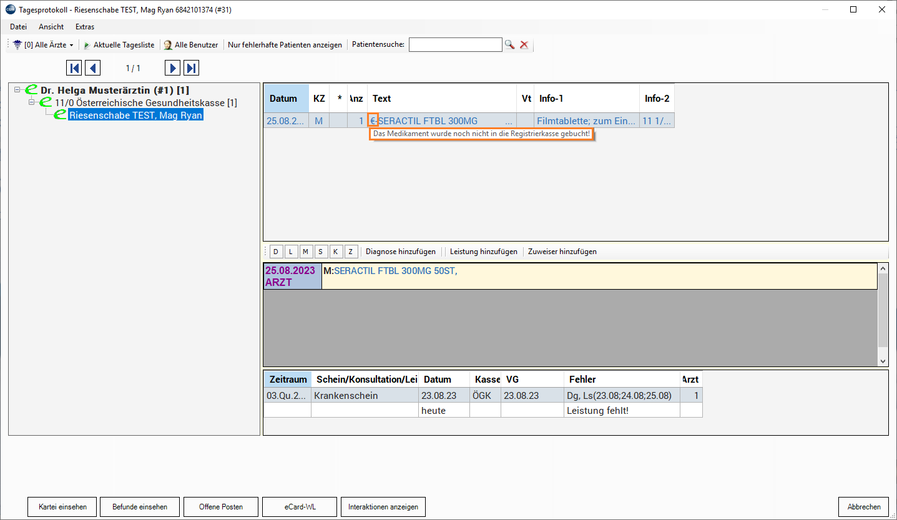Click the ÖGK Kasse cell
The width and height of the screenshot is (897, 520).
[486, 395]
